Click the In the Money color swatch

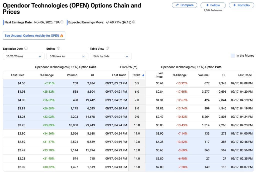(233, 56)
